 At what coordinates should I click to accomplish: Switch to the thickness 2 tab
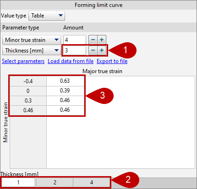[x=55, y=183]
